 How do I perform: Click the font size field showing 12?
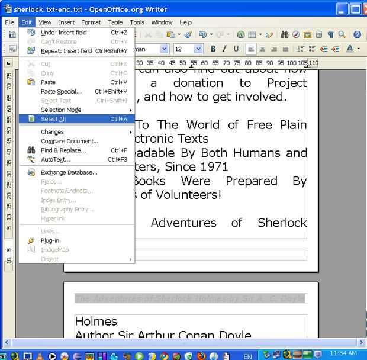[x=184, y=49]
